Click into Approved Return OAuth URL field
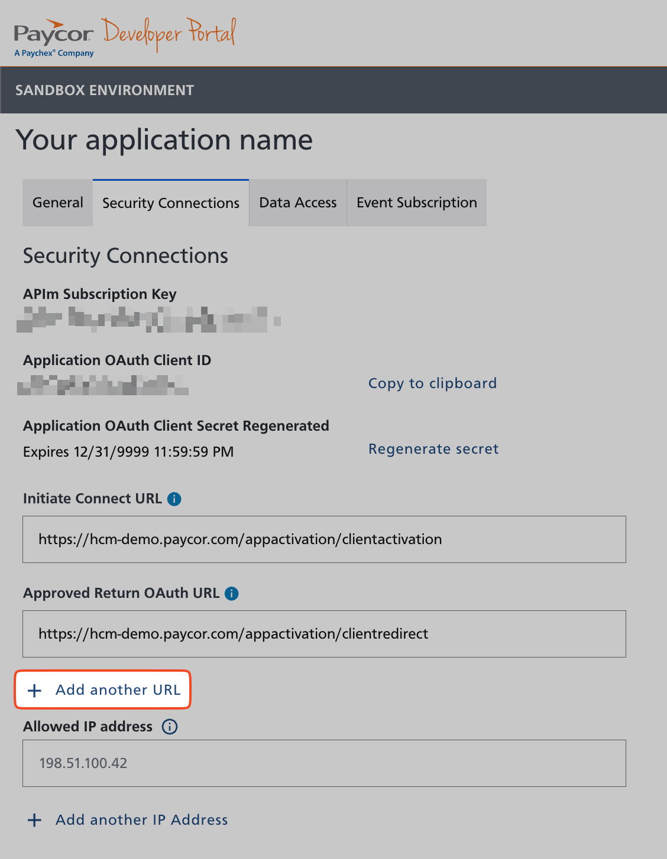The image size is (667, 859). 324,634
